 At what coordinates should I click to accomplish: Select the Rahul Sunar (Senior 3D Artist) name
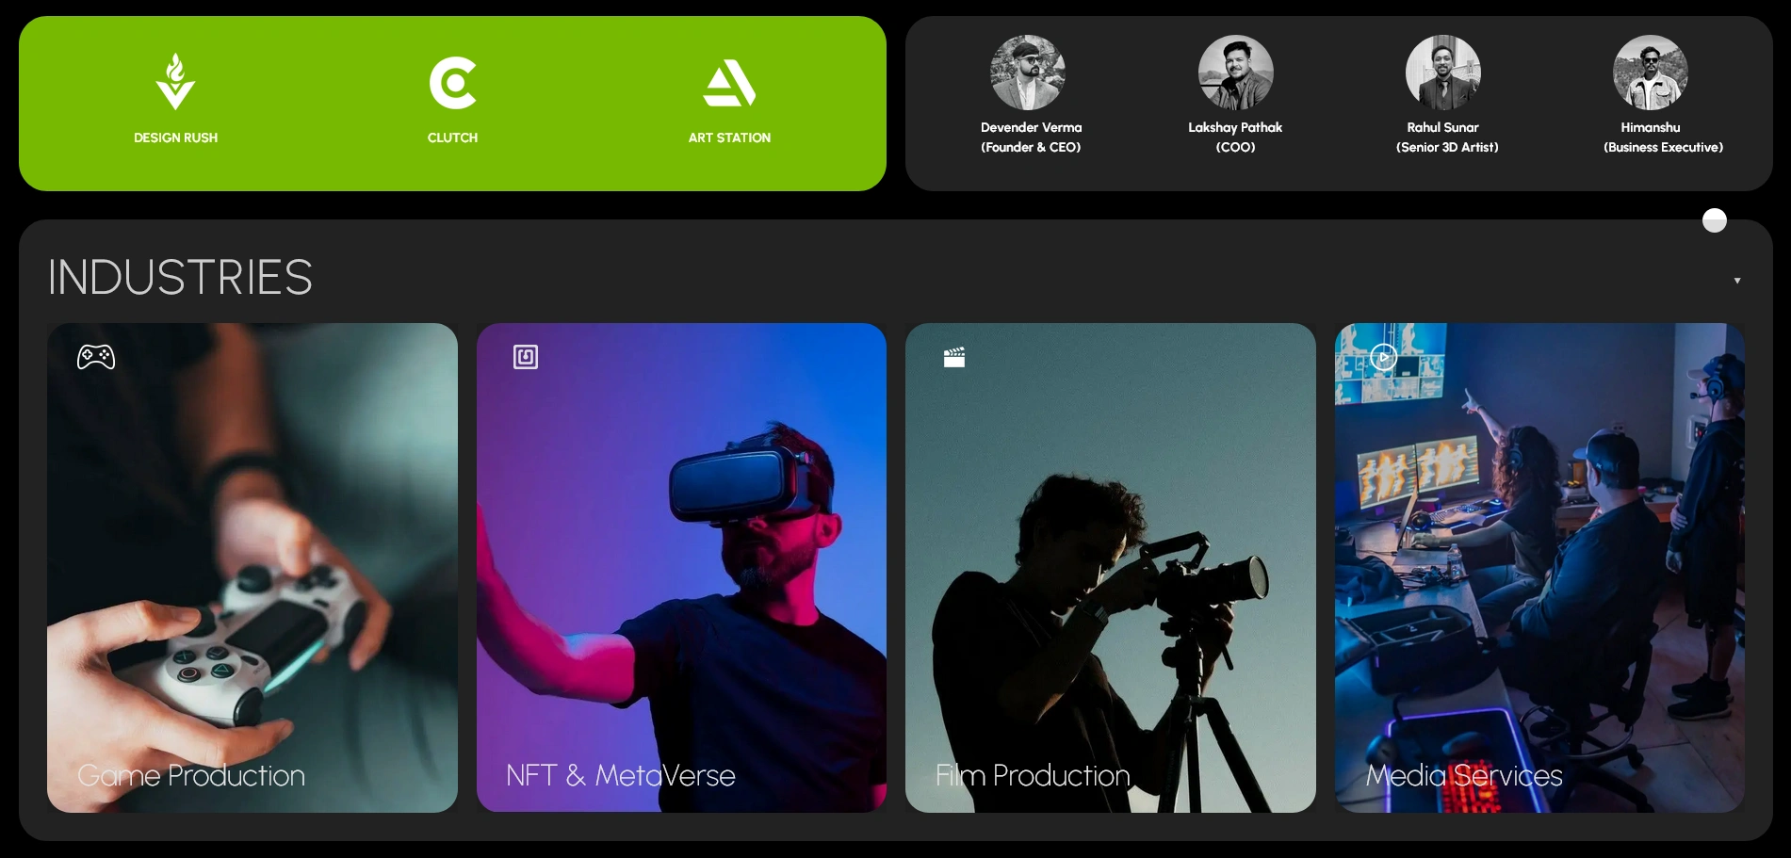pyautogui.click(x=1447, y=138)
